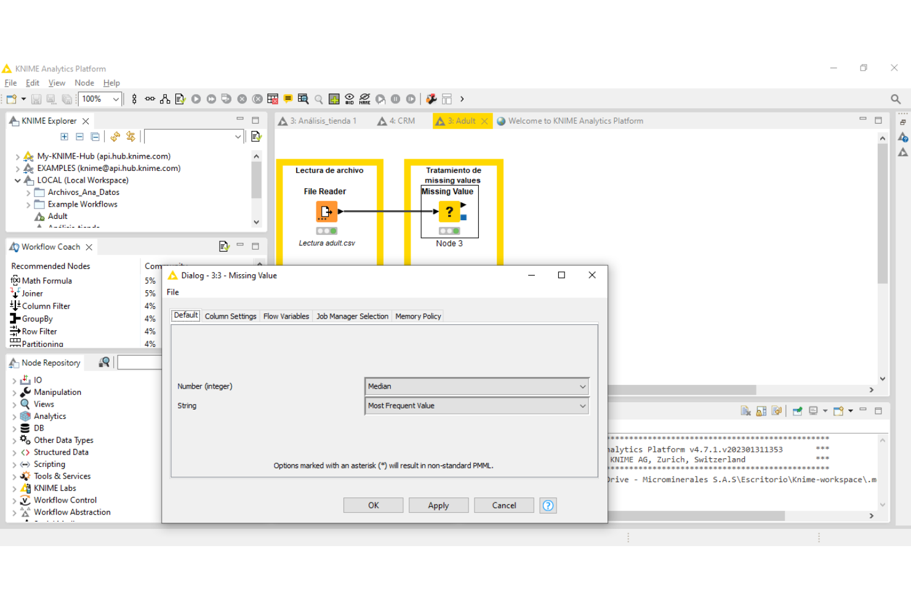Click OK in Missing Value dialog
The height and width of the screenshot is (607, 911).
[374, 506]
